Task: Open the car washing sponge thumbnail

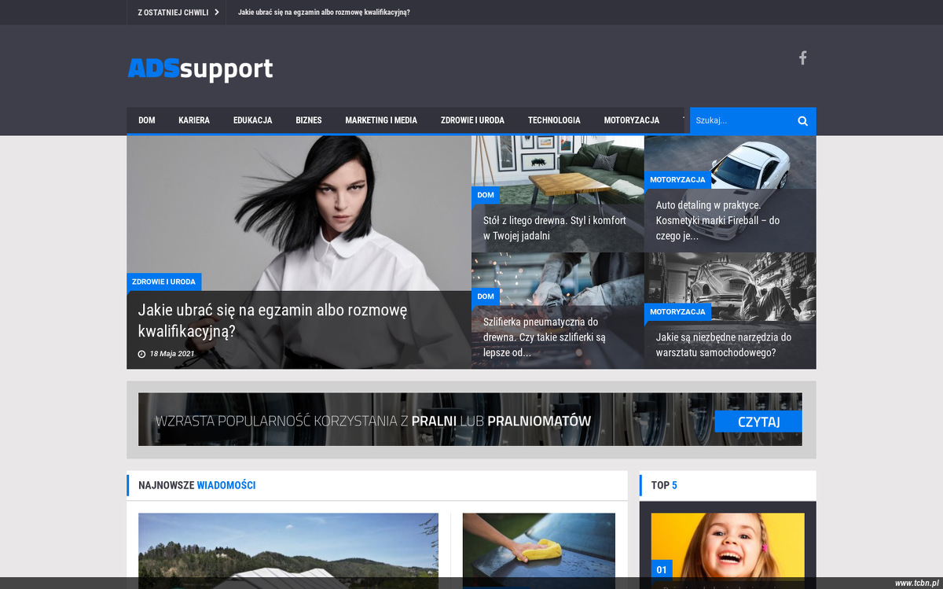Action: [x=539, y=550]
